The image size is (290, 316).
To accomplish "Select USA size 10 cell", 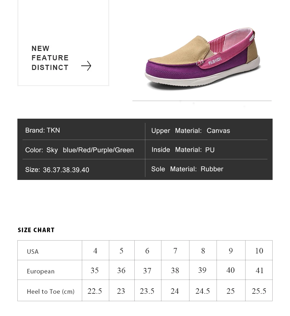I will click(259, 250).
